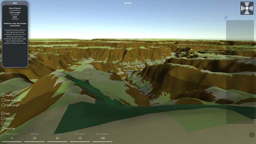
Task: Click the Map Tile slider bar
Action: [x=35, y=142]
